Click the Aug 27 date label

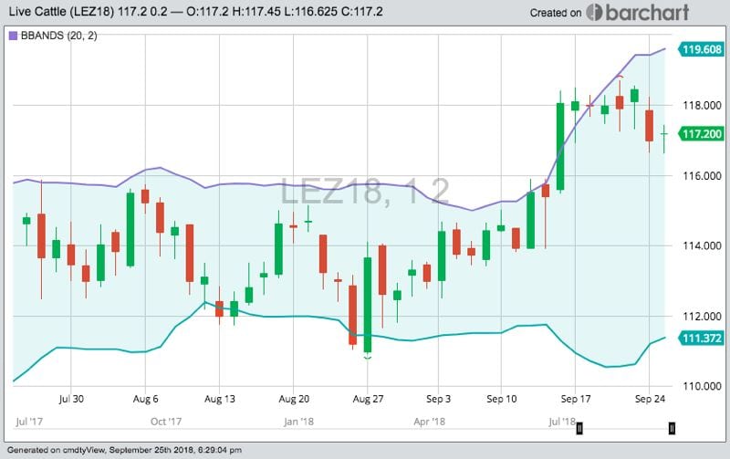pos(368,399)
